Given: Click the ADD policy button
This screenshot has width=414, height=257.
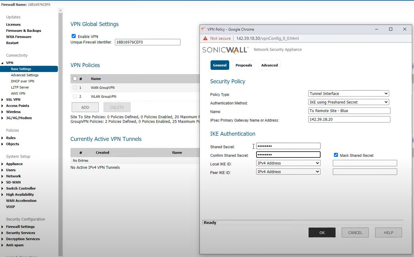Looking at the screenshot, I should coord(85,107).
